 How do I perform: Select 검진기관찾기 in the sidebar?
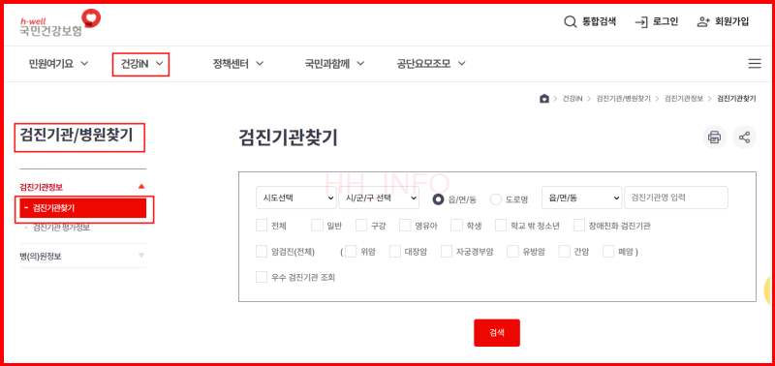click(83, 208)
